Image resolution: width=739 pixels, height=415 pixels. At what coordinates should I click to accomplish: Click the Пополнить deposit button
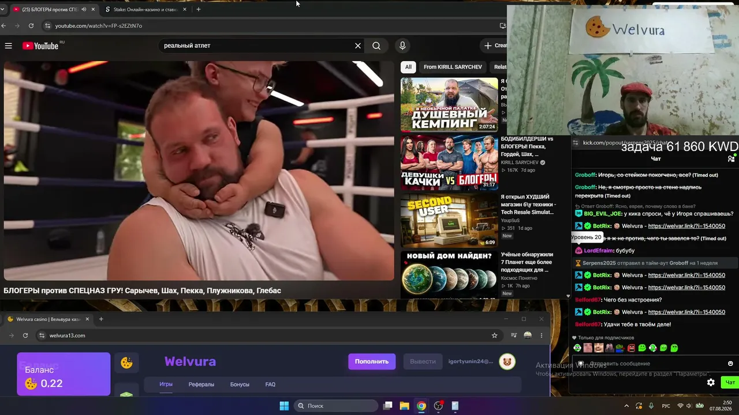pos(372,361)
